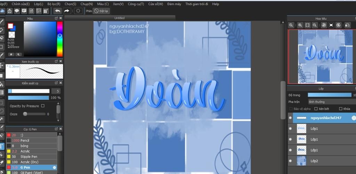Click the brush size value field showing 5
Viewport: 356px width, 174px height.
click(56, 91)
